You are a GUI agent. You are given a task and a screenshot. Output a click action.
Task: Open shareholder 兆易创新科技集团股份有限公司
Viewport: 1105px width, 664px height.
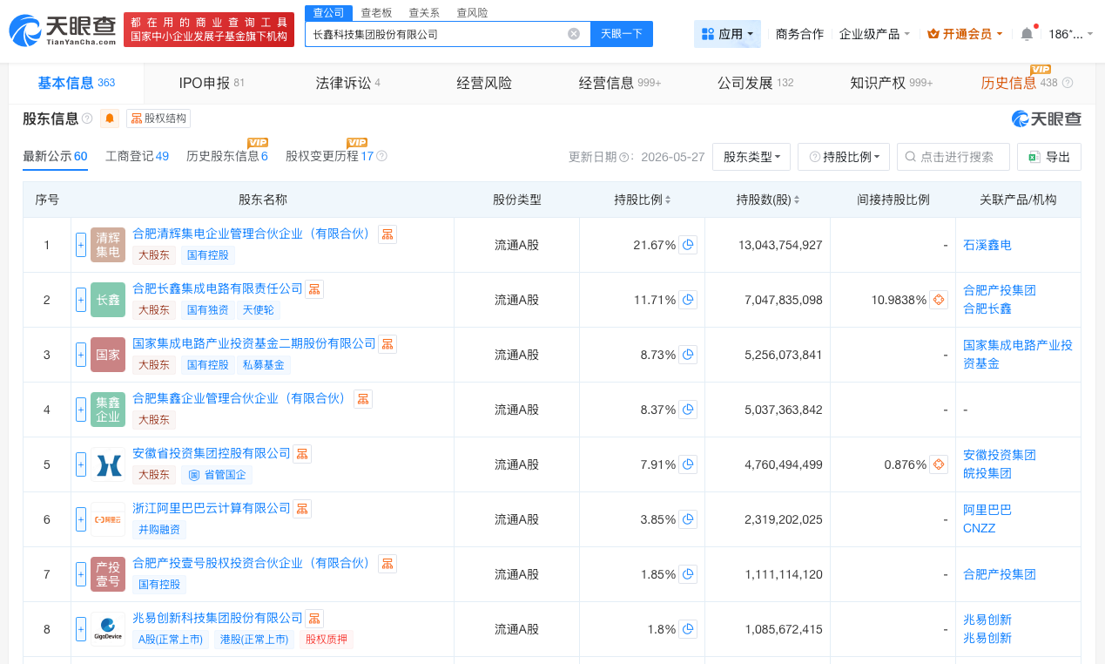pos(218,618)
